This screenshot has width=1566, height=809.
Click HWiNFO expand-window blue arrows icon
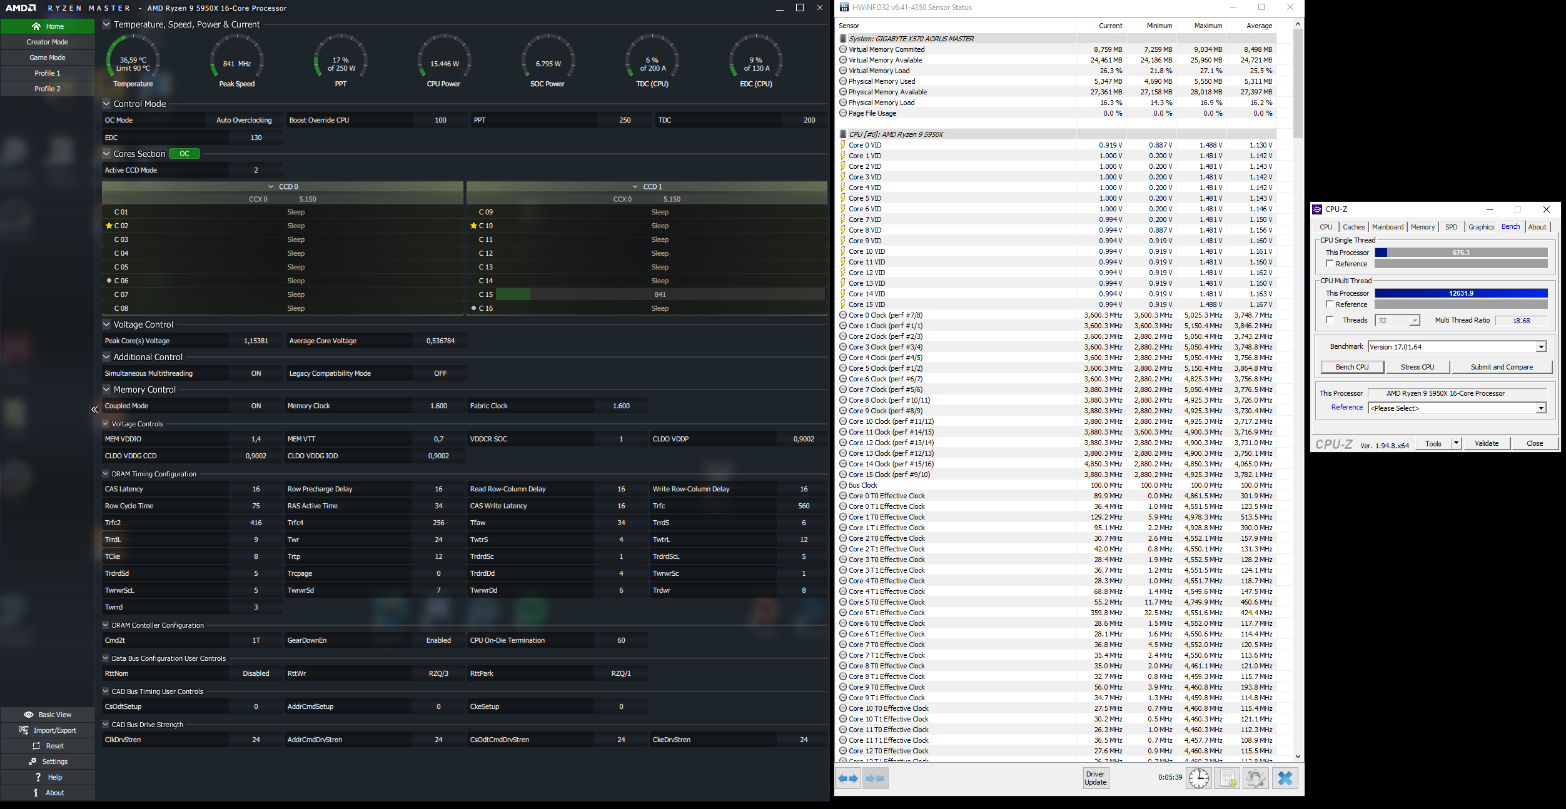click(x=849, y=778)
